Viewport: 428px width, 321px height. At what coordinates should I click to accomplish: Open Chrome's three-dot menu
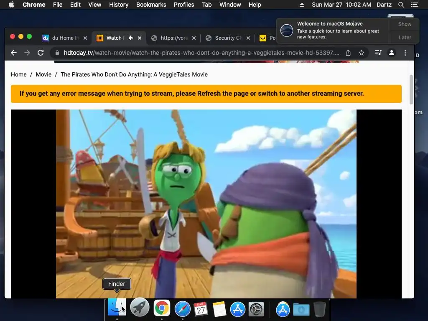coord(405,53)
